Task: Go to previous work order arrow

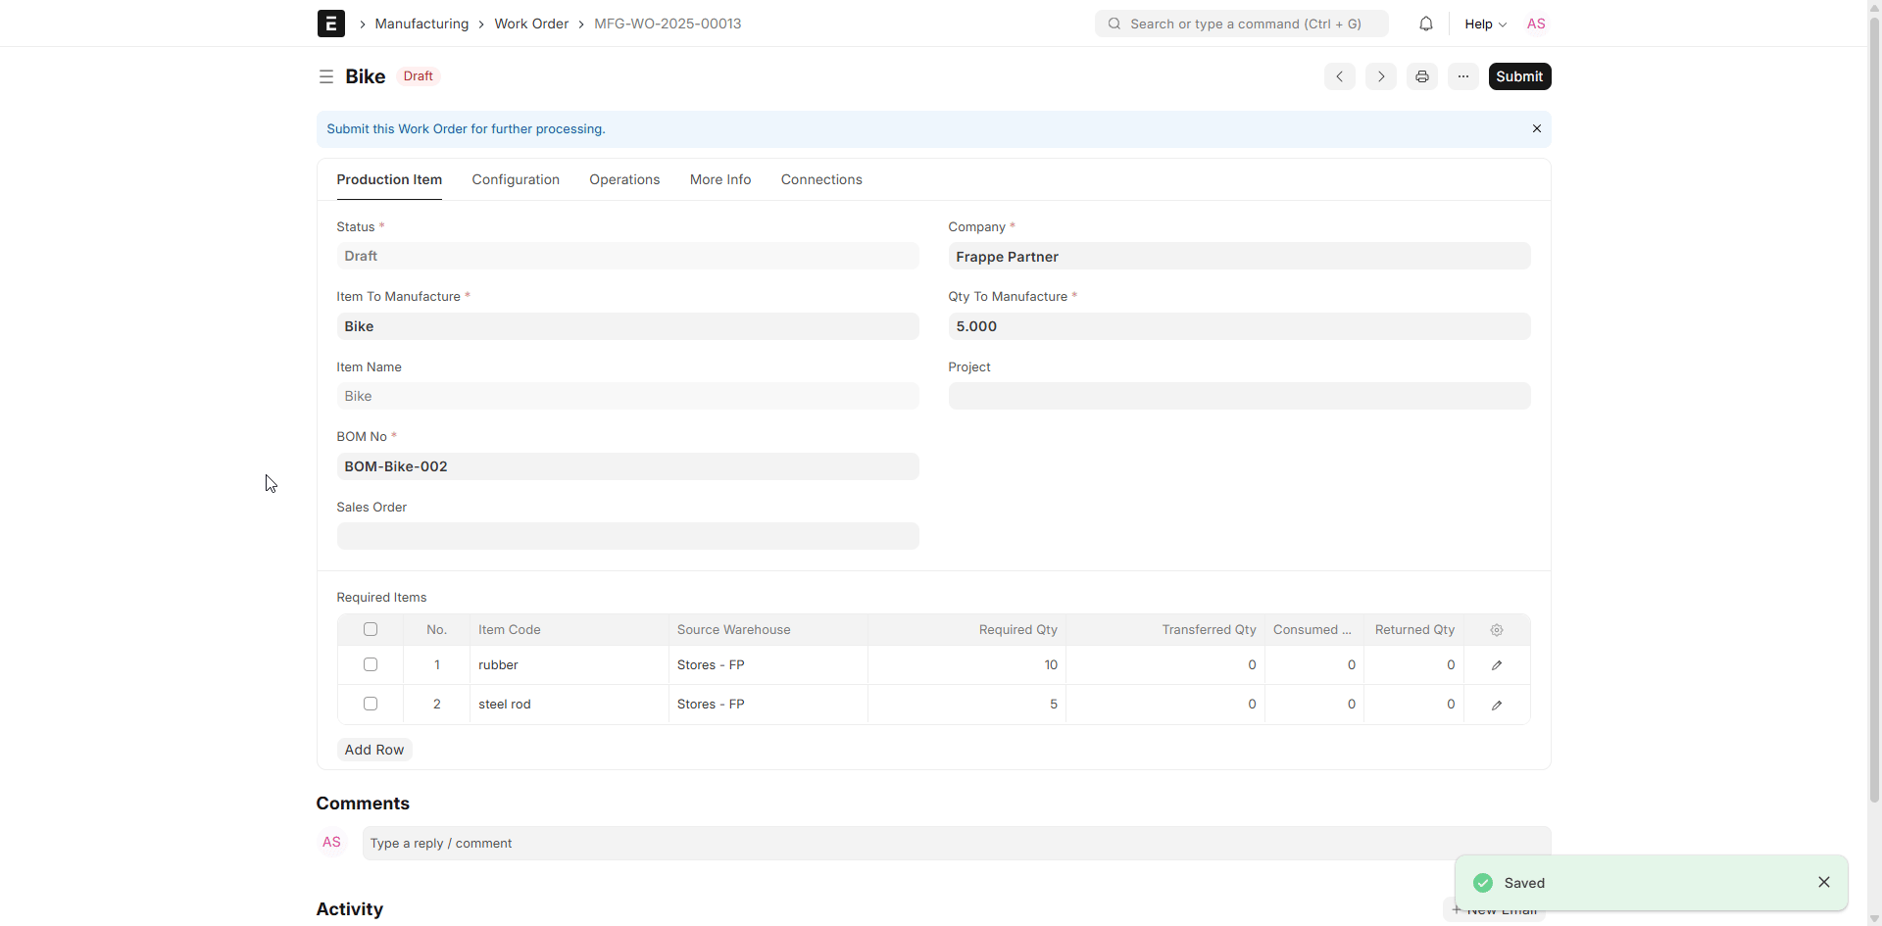Action: 1339,76
